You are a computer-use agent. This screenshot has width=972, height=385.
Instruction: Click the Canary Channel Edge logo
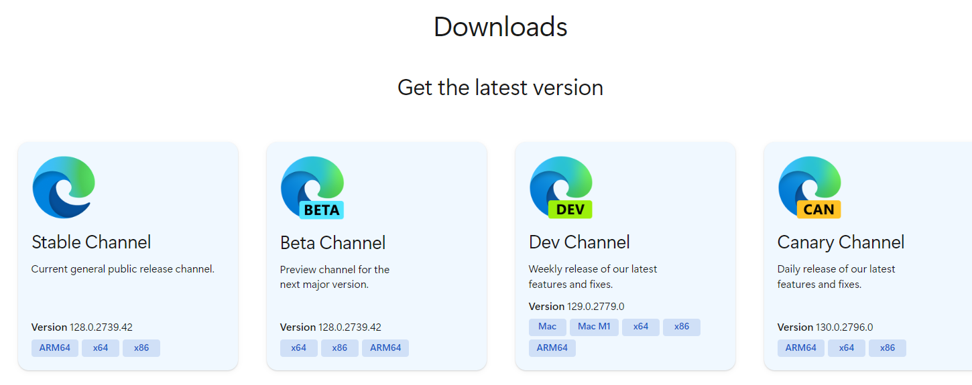[810, 187]
